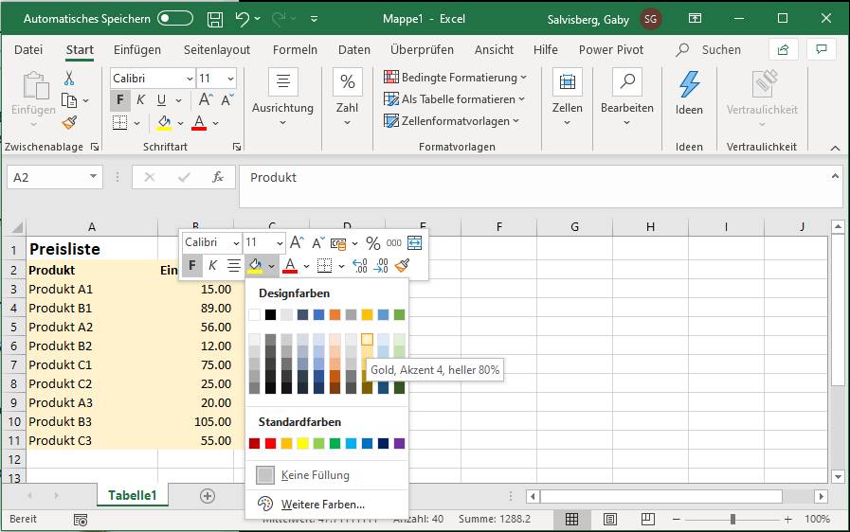
Task: Toggle bold F button in ribbon
Action: pyautogui.click(x=120, y=100)
